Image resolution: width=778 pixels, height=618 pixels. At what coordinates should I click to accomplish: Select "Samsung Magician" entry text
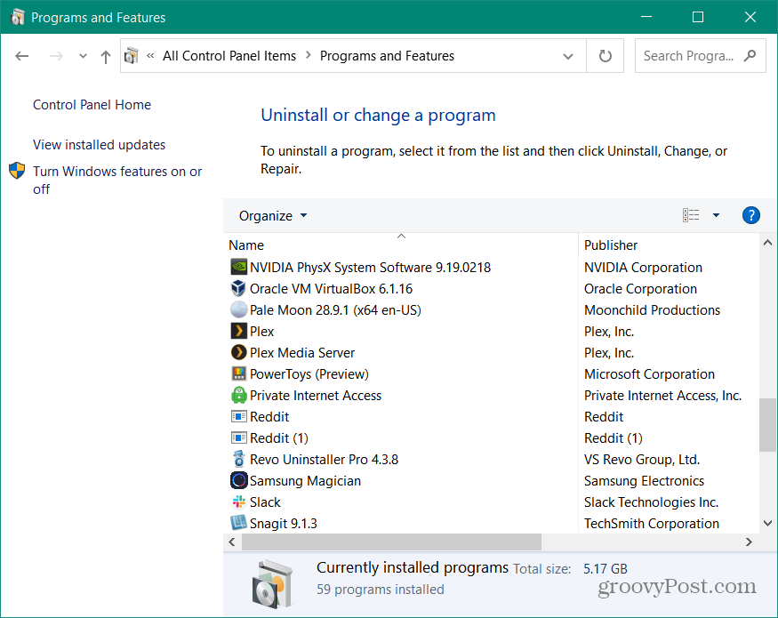tap(305, 480)
